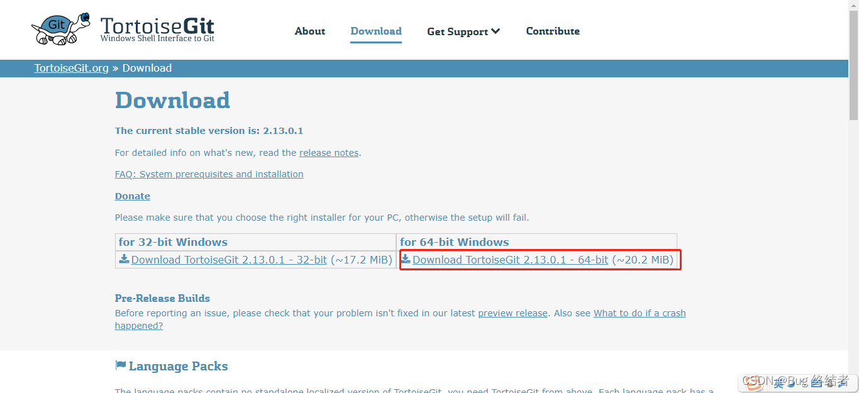Click the flag icon beside Language Packs

point(120,365)
